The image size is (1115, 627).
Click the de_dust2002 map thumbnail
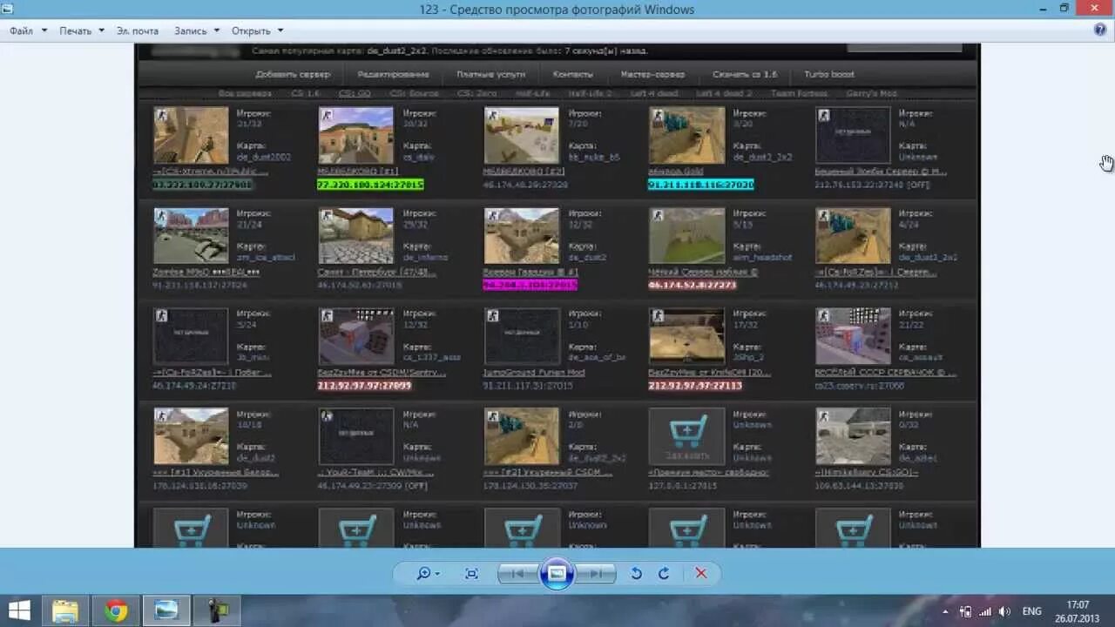point(191,135)
